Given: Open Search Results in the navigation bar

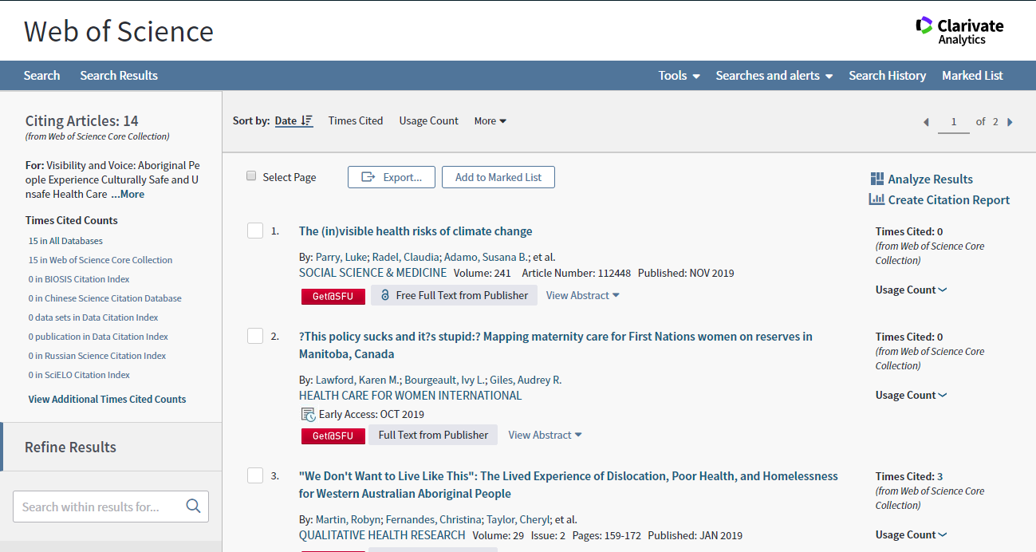Looking at the screenshot, I should [119, 75].
